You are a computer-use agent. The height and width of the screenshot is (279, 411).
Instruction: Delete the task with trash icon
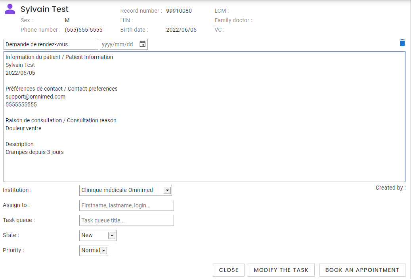(402, 43)
